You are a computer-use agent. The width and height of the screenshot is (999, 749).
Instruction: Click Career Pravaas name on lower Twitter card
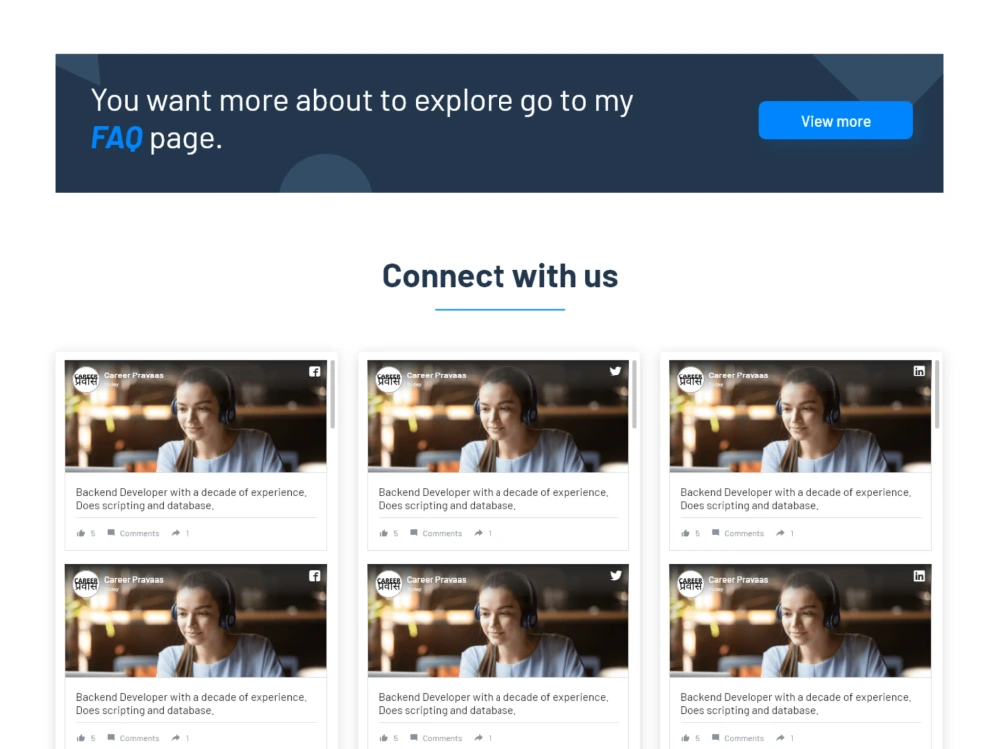coord(437,579)
